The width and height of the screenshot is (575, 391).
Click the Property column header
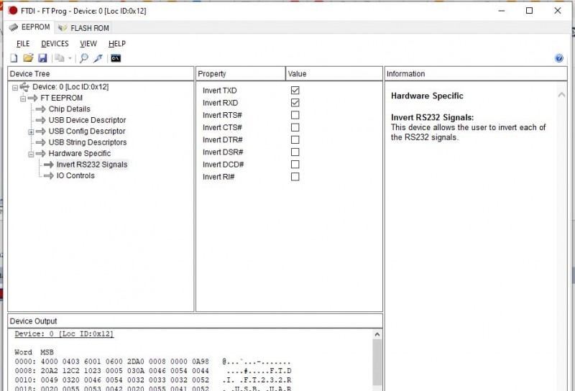coord(241,74)
